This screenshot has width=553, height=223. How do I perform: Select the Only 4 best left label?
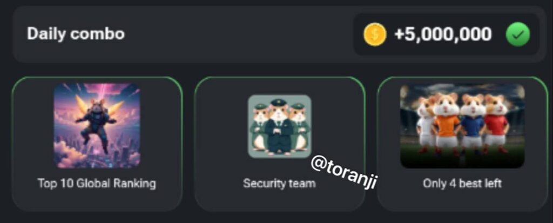click(x=462, y=184)
